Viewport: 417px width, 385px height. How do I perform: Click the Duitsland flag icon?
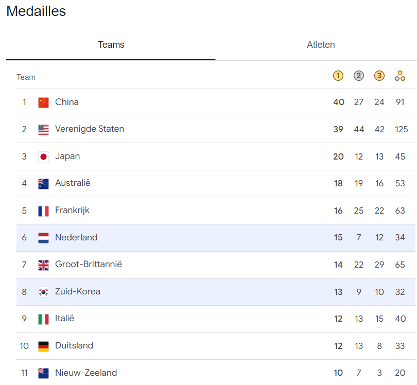43,346
